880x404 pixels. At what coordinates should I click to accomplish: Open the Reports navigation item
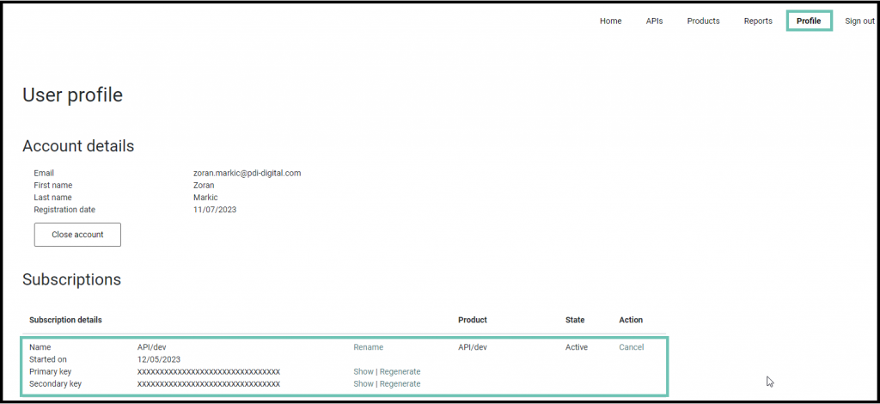758,21
